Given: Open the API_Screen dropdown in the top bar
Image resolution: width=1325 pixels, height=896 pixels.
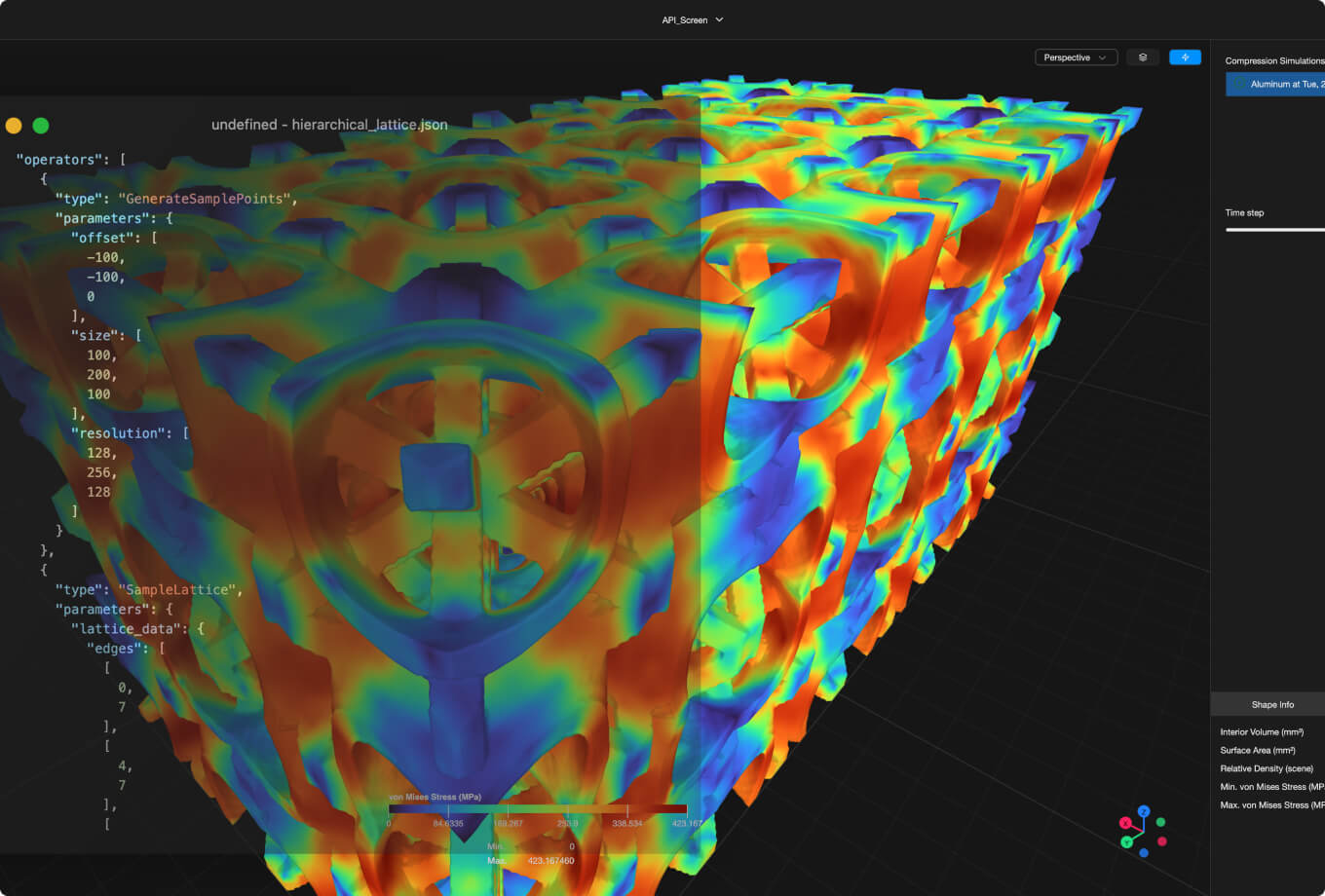Looking at the screenshot, I should 693,19.
